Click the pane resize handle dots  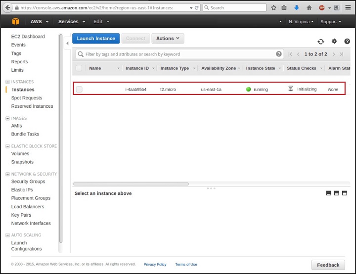[211, 188]
